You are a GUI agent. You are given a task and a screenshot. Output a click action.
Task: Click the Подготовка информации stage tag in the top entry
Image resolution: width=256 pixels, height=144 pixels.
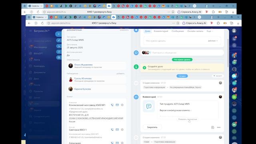(x=154, y=87)
